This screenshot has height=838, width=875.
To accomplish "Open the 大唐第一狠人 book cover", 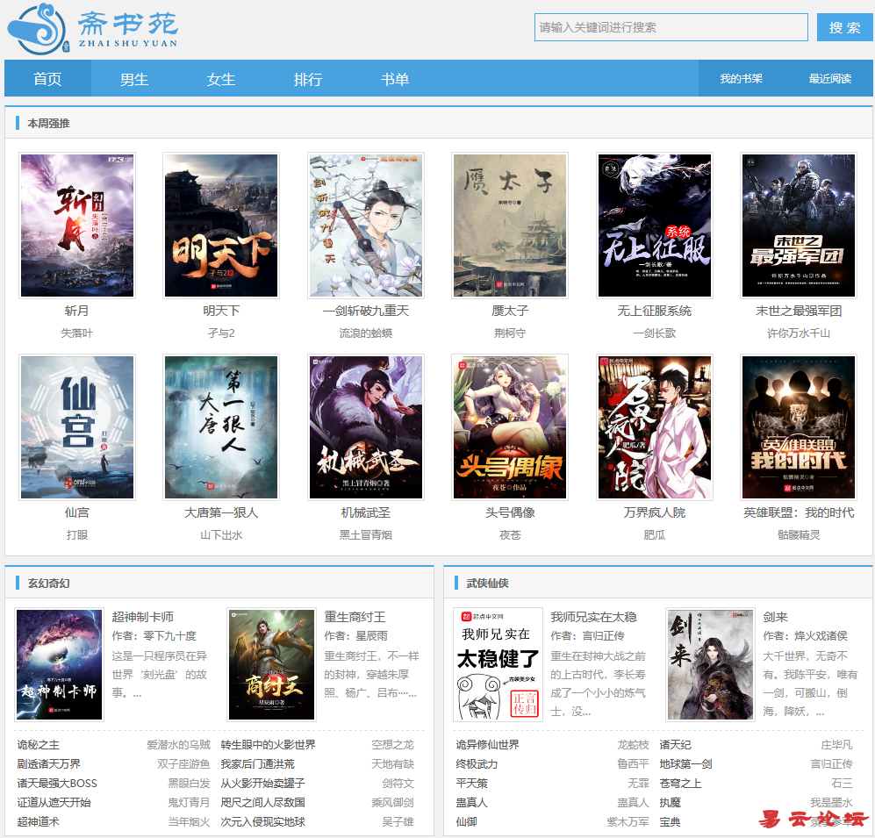I will (x=221, y=427).
